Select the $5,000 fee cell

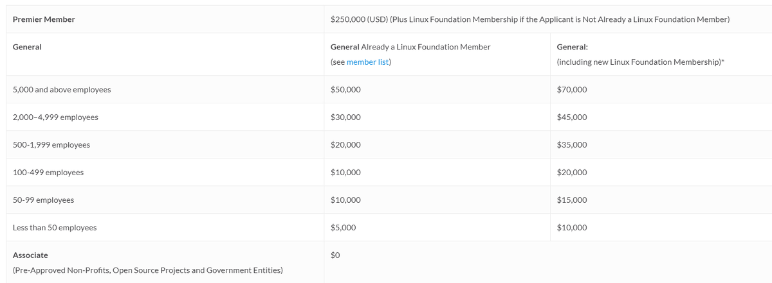(x=343, y=228)
